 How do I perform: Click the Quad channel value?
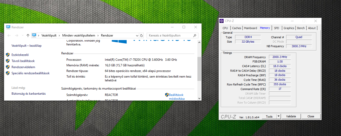[299, 37]
